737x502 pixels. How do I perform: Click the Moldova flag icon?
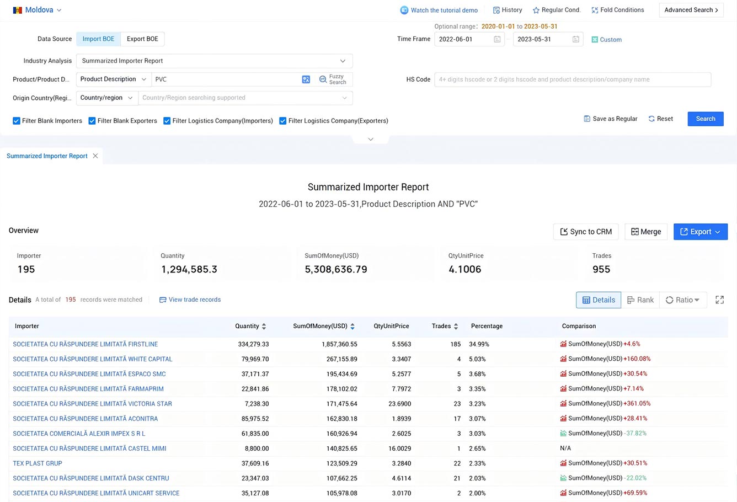[x=18, y=10]
